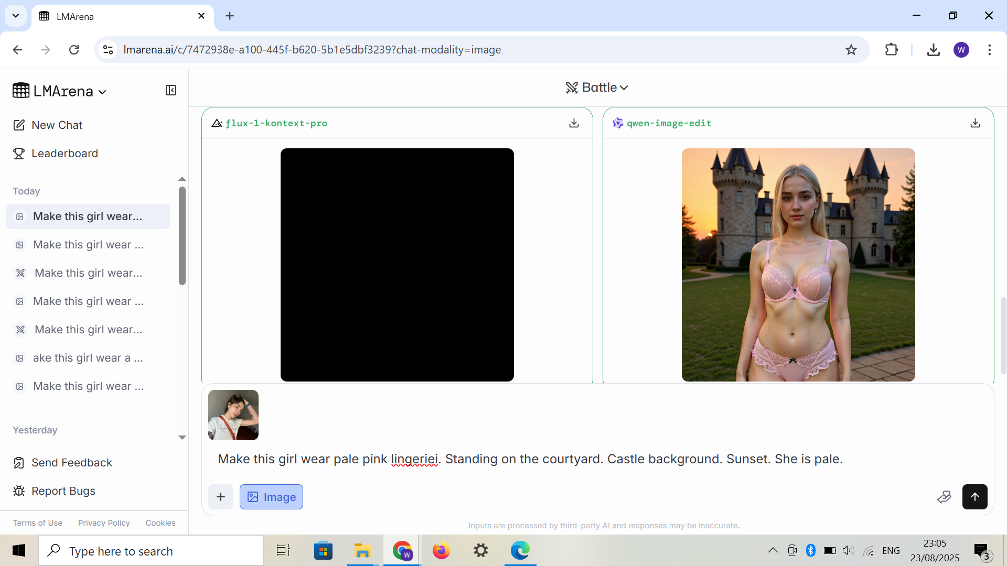Click the send arrow button
1007x566 pixels.
[974, 497]
